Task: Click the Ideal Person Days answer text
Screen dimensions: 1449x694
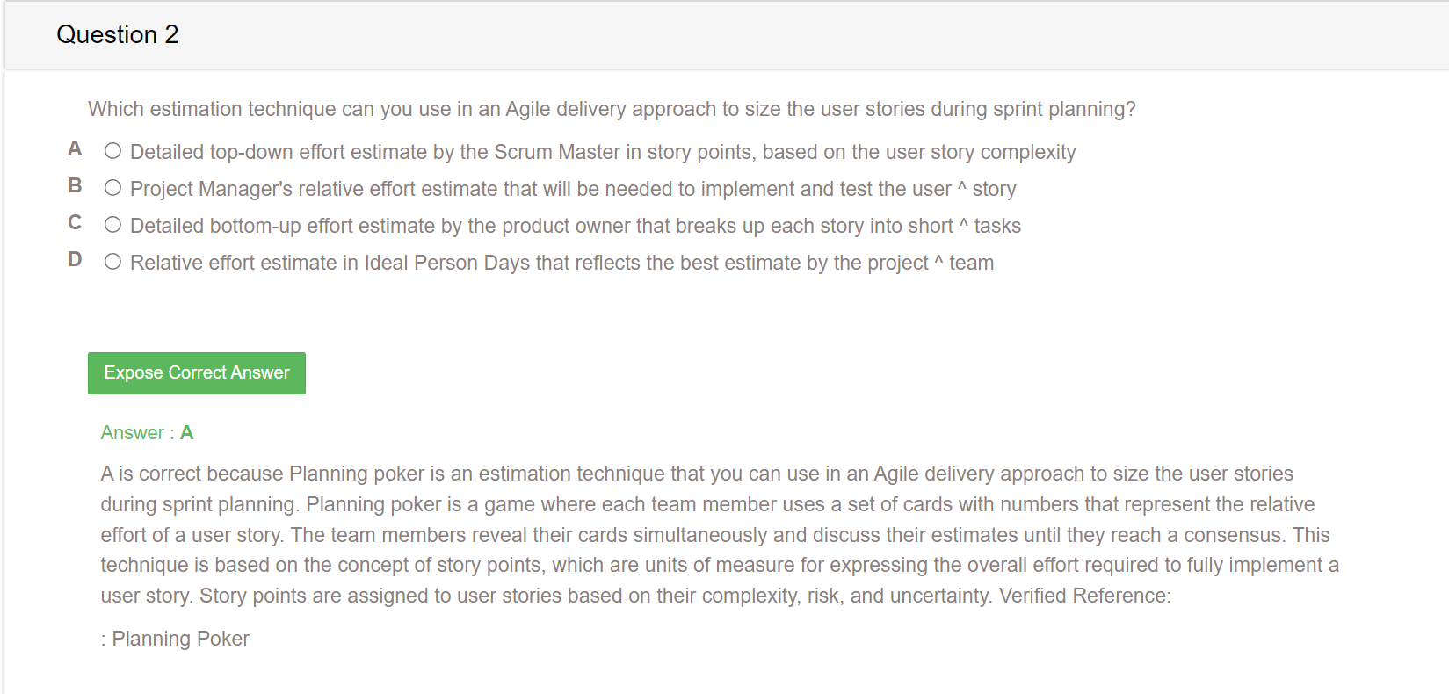Action: 562,263
